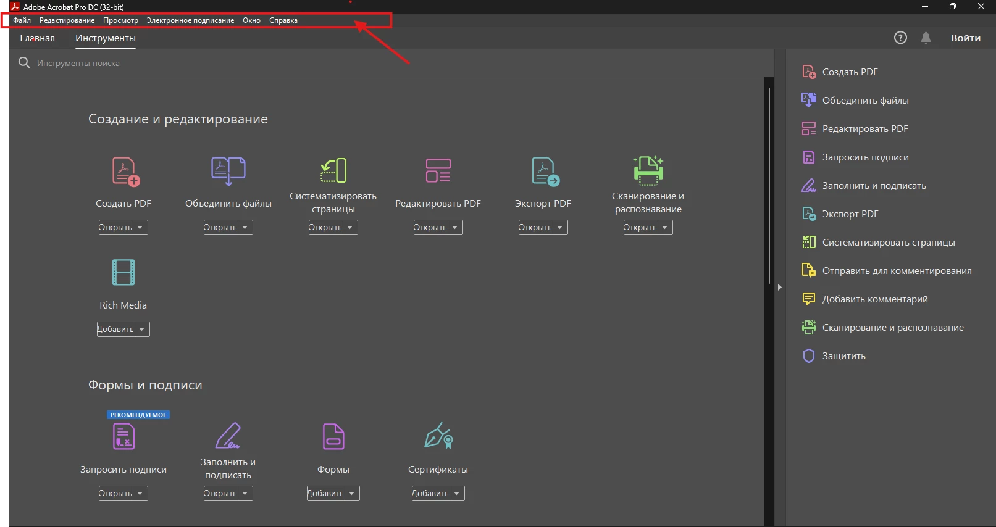
Task: Switch to the Инструменты tab
Action: click(106, 38)
